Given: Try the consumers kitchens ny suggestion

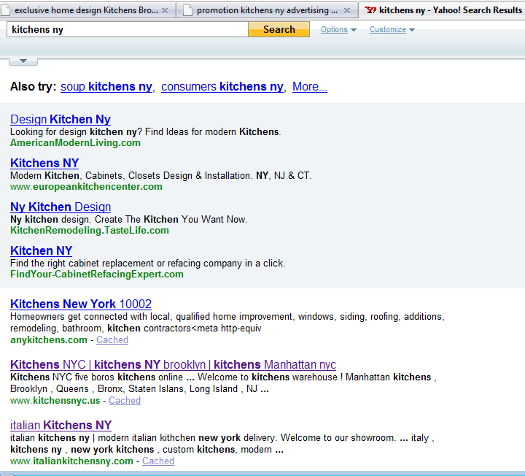Looking at the screenshot, I should pyautogui.click(x=222, y=86).
